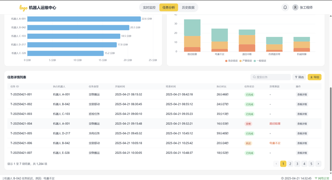
Task: View details for task T-20250421-001
Action: 302,95
